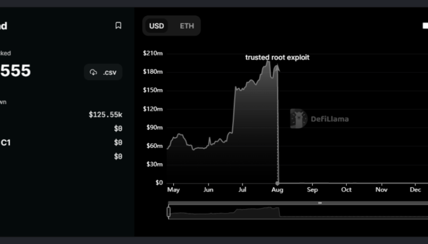The width and height of the screenshot is (428, 244).
Task: Click the Aug label on the x-axis
Action: tap(277, 190)
